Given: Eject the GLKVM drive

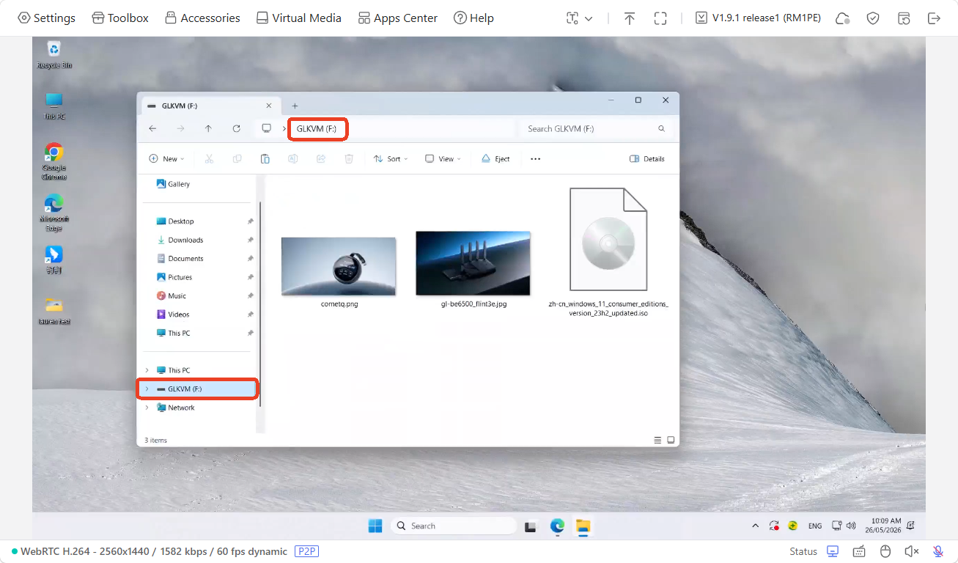Looking at the screenshot, I should click(495, 158).
